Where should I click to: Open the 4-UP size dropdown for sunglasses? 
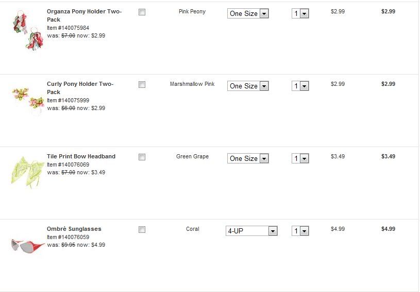(251, 231)
